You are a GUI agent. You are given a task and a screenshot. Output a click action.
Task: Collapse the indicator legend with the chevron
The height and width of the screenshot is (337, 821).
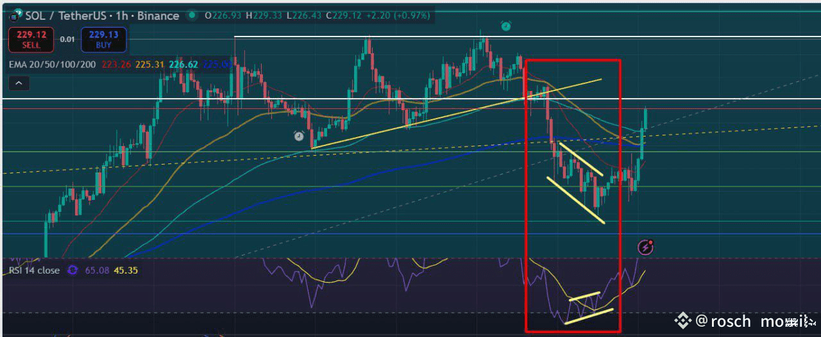click(19, 83)
